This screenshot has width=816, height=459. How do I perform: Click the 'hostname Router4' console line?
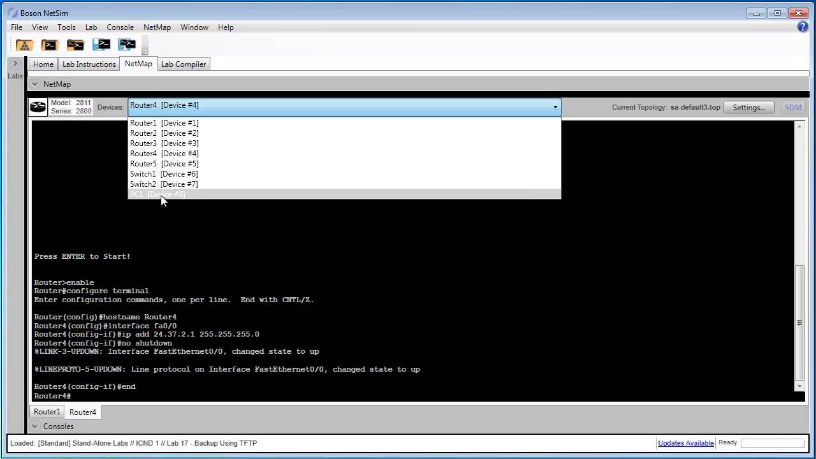pyautogui.click(x=105, y=317)
